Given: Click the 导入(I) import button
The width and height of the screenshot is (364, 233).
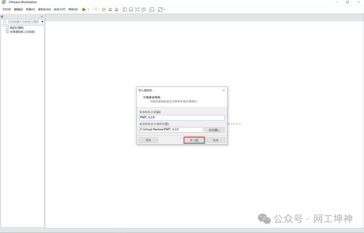Looking at the screenshot, I should (x=194, y=140).
